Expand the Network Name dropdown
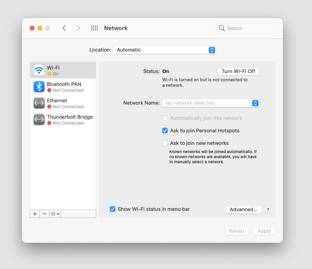Image resolution: width=312 pixels, height=269 pixels. [210, 103]
